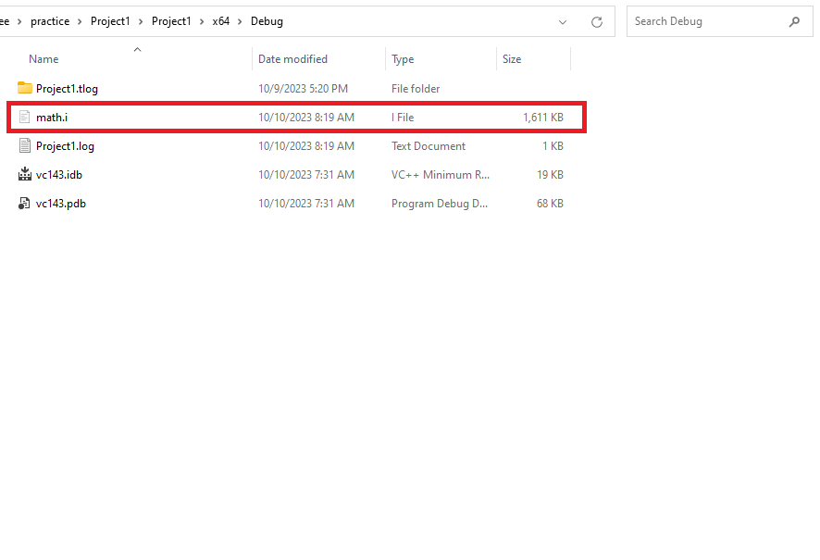Click the 68 KB size value
Image resolution: width=820 pixels, height=560 pixels.
click(550, 204)
